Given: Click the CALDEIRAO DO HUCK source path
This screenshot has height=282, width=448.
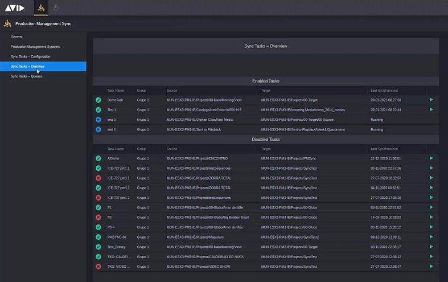Looking at the screenshot, I should (205, 257).
